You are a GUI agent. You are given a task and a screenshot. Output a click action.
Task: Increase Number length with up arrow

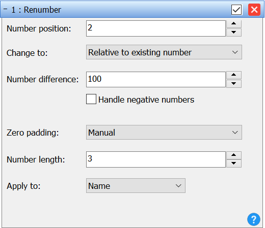coord(234,155)
